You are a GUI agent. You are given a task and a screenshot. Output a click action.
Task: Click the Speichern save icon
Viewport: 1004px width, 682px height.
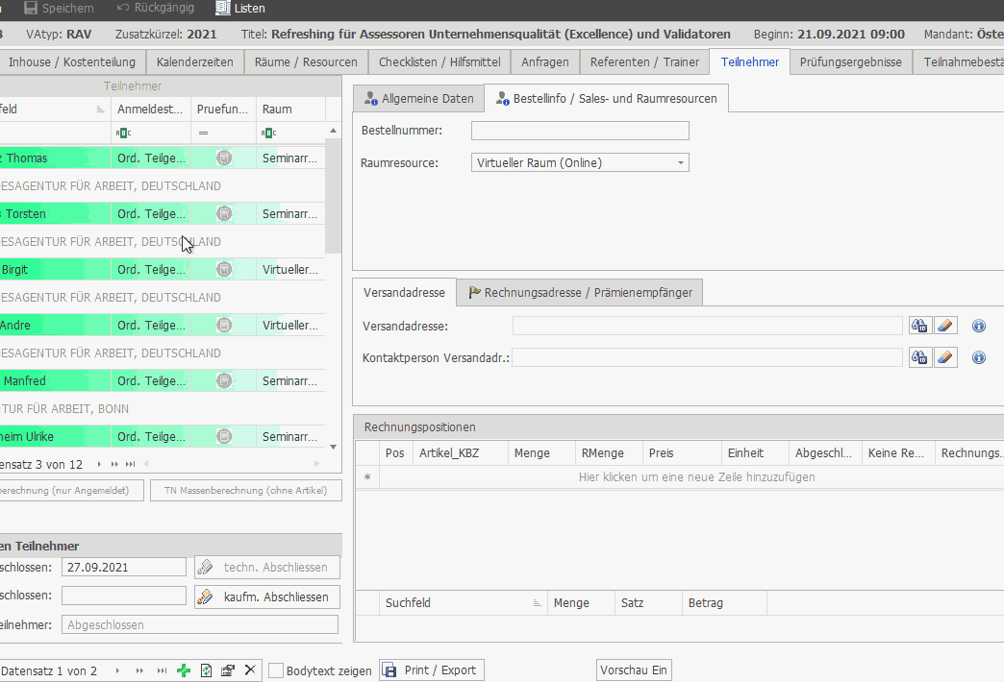[31, 8]
